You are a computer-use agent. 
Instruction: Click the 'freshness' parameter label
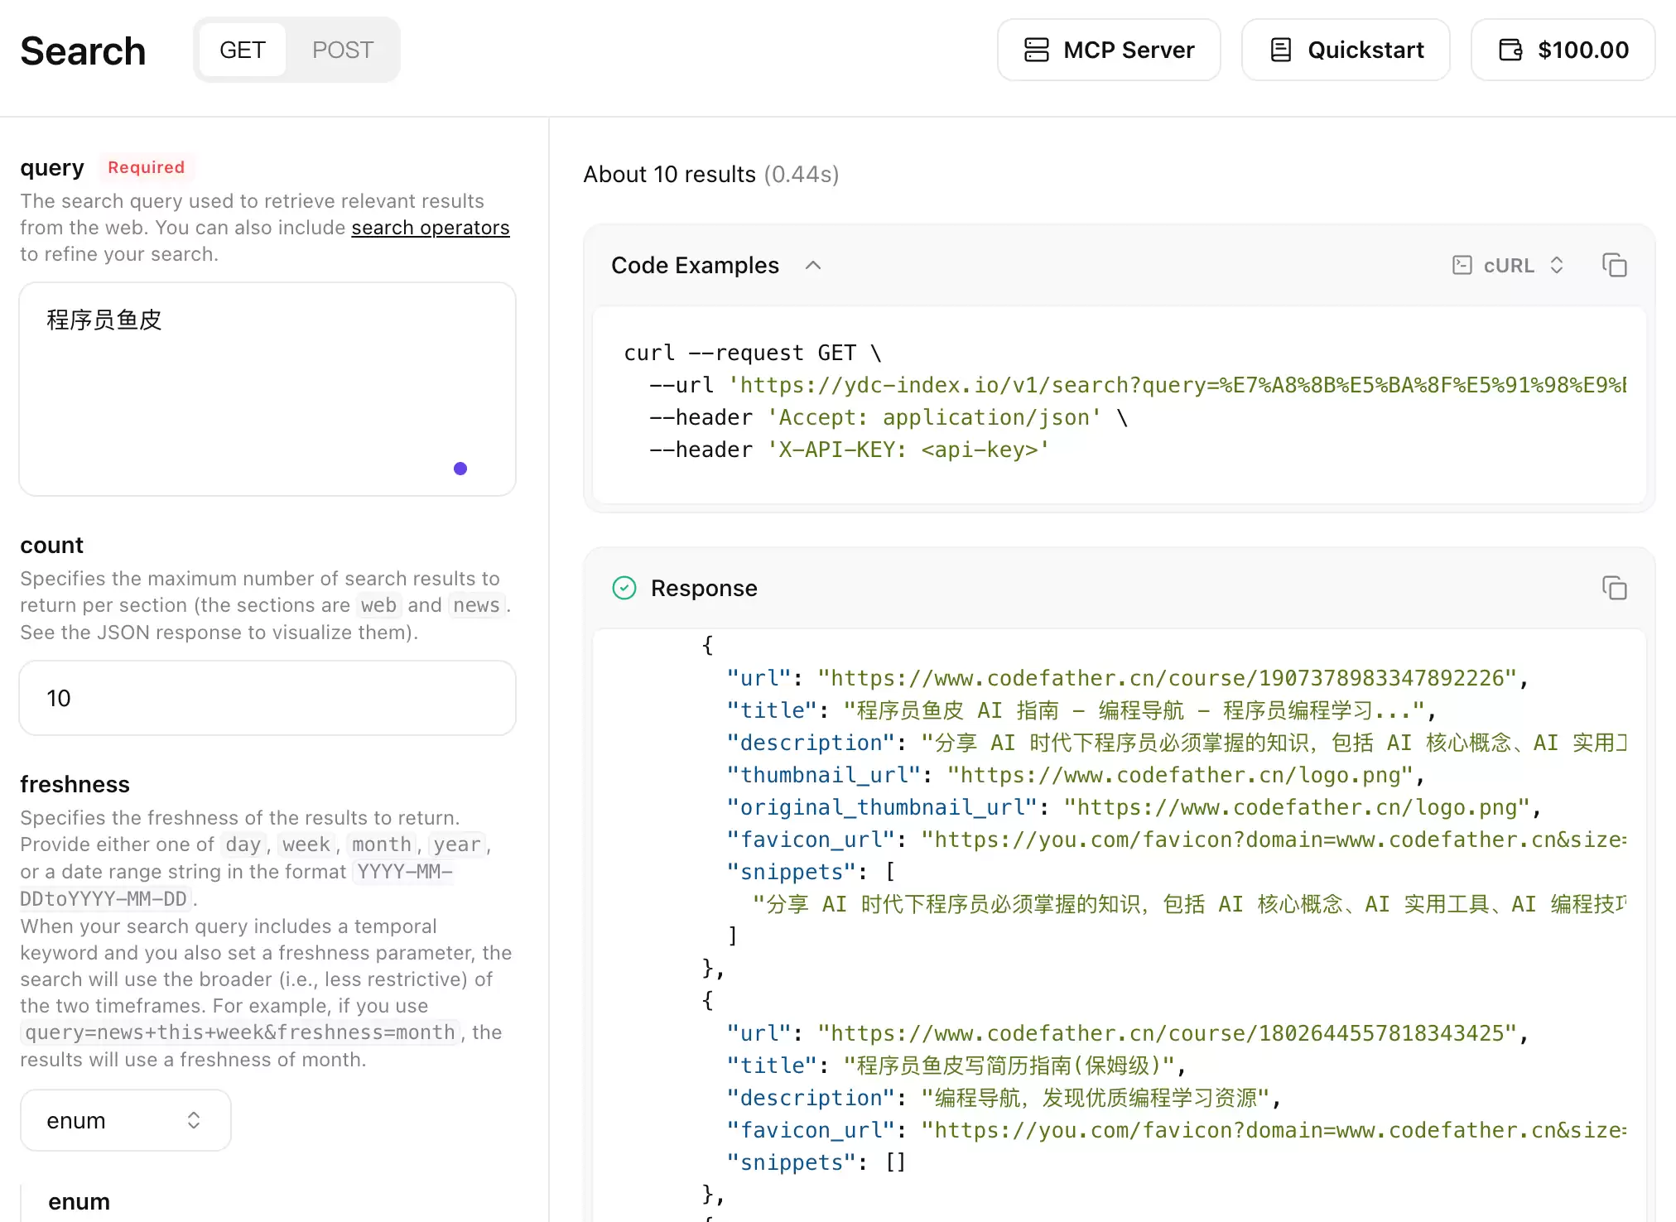point(75,784)
